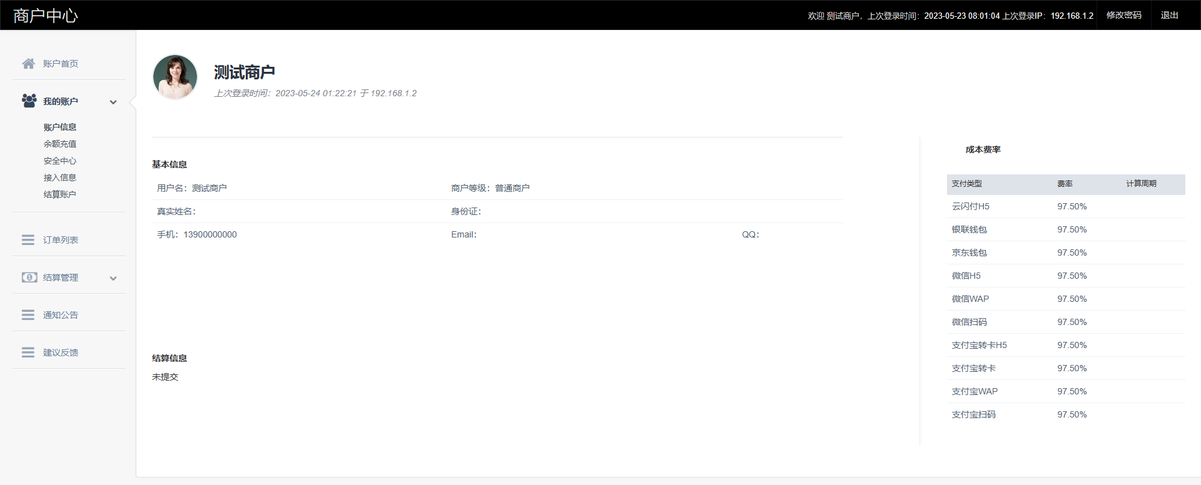Click the users group icon for 我的账户

(29, 101)
